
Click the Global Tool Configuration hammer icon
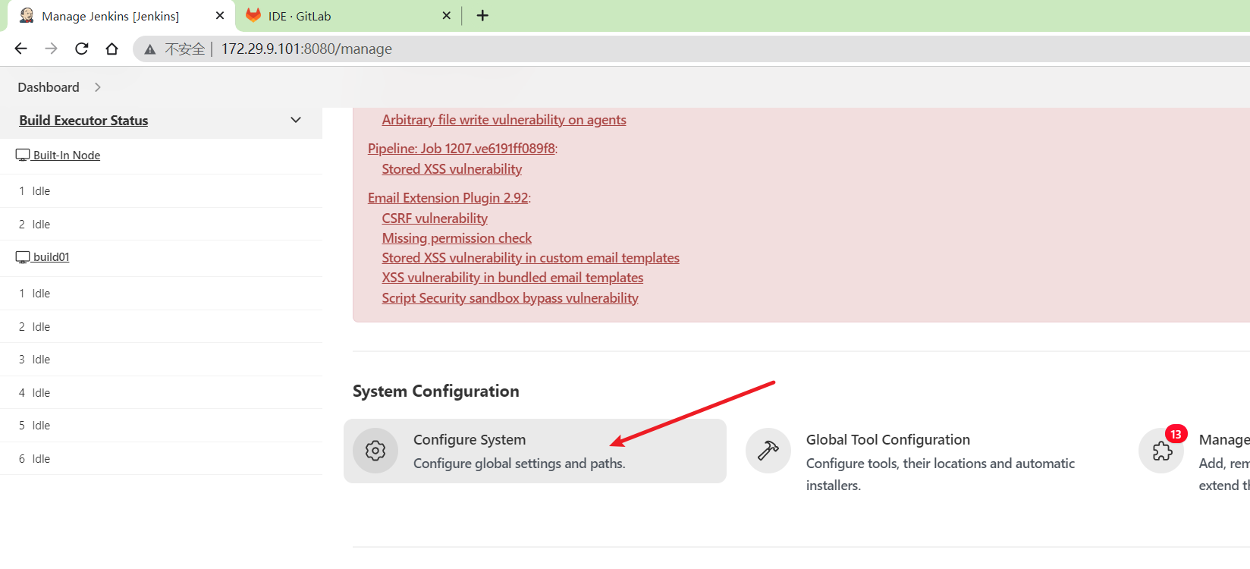[x=768, y=451]
